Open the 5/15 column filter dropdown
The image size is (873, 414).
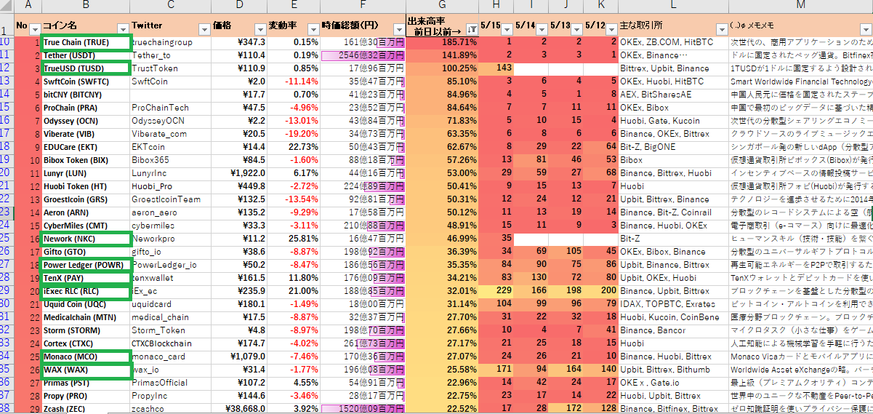coord(505,30)
